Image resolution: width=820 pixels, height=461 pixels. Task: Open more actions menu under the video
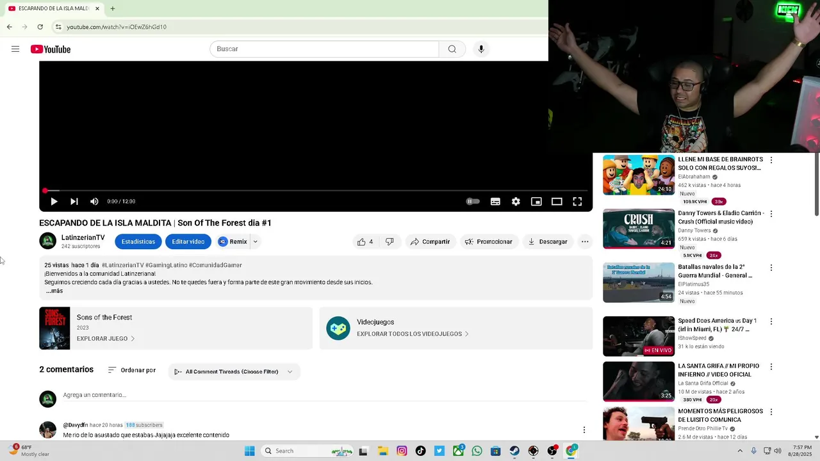click(x=585, y=241)
